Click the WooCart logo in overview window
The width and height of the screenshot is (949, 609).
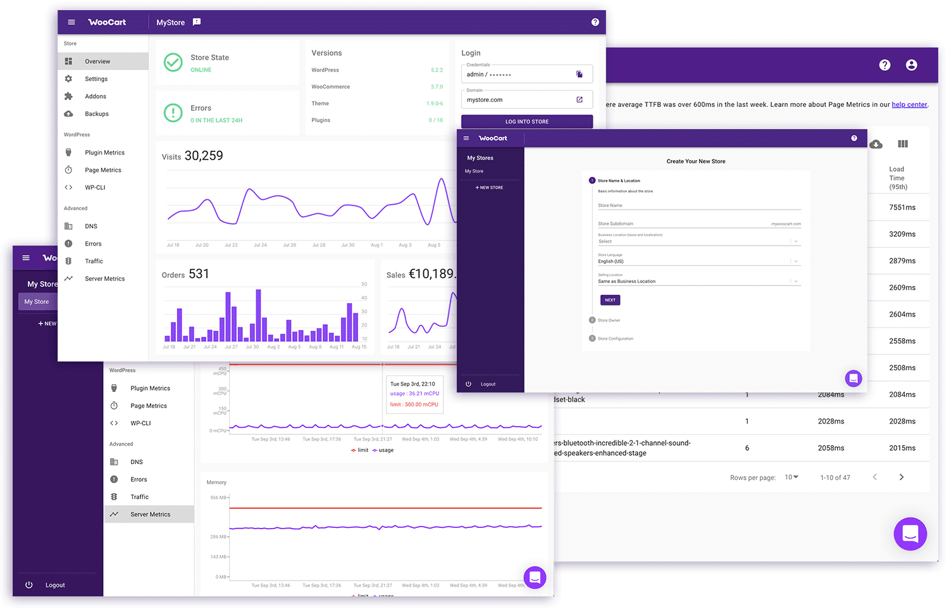107,22
